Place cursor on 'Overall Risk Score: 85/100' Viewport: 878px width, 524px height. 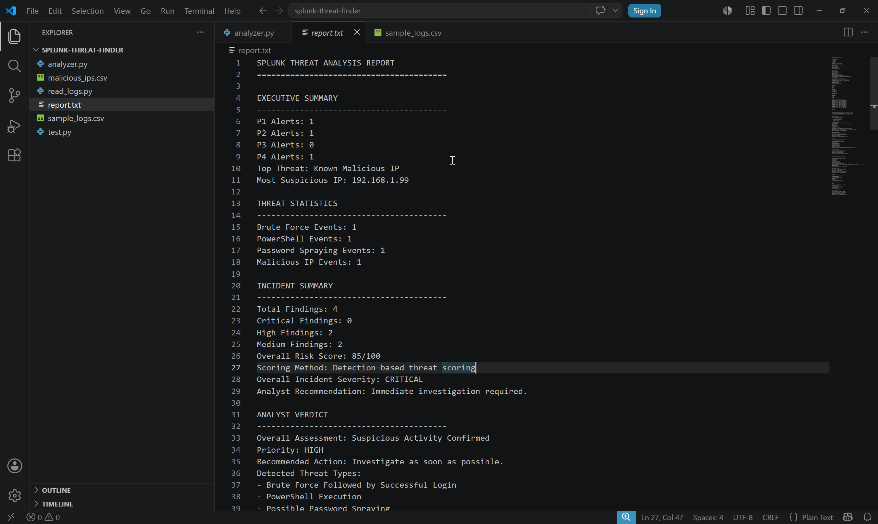click(x=318, y=356)
